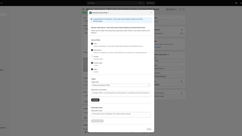Click the search magnifier icon
The image size is (242, 136).
pos(89,3)
